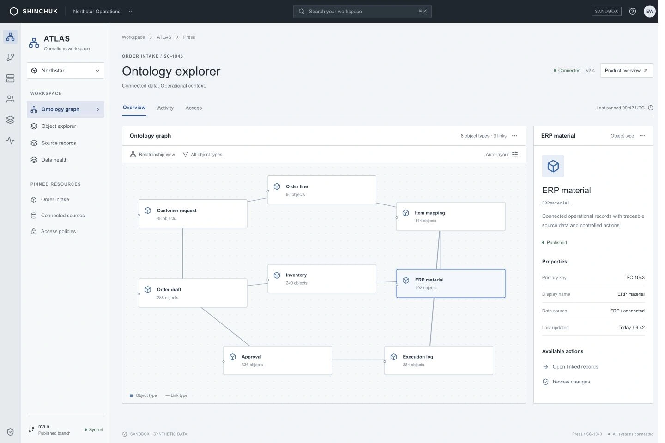Open the EW user avatar
This screenshot has width=665, height=443.
point(650,11)
